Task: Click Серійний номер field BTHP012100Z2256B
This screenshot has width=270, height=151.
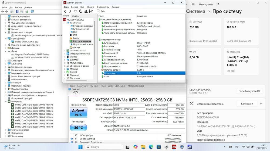Action: [129, 109]
